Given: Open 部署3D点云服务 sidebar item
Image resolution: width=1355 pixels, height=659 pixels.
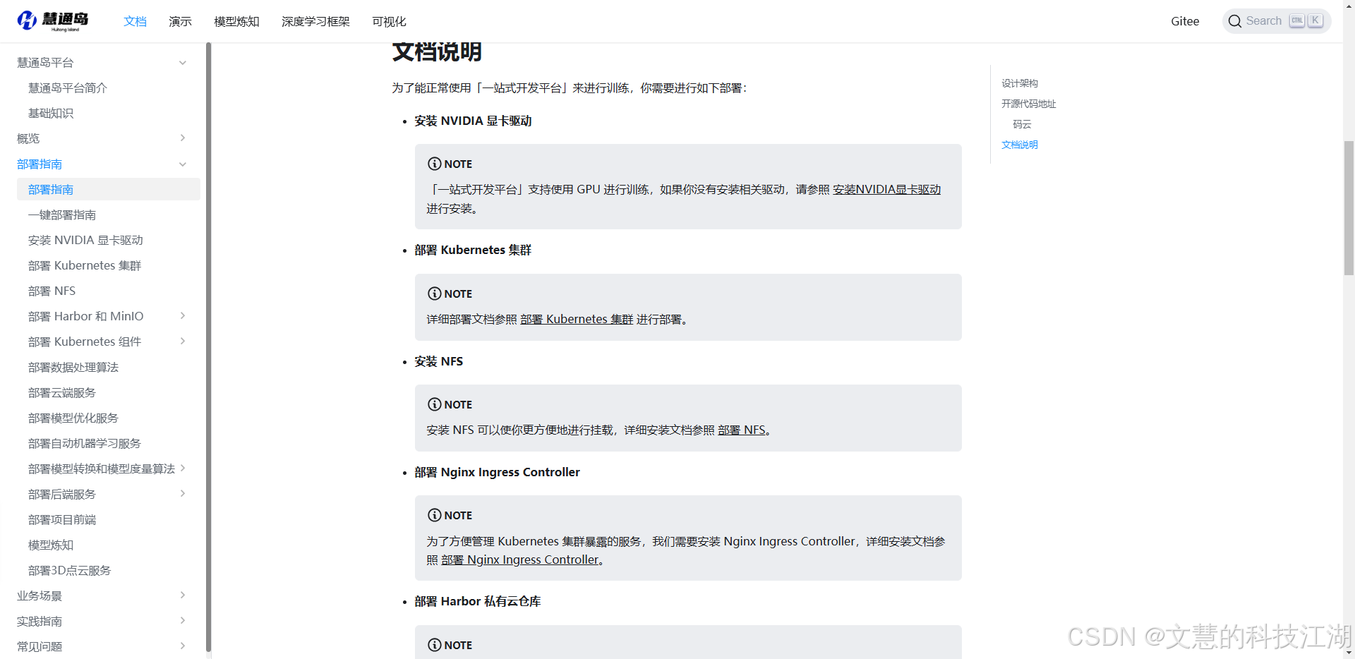Looking at the screenshot, I should (69, 571).
